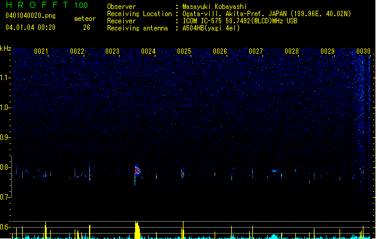376x239 pixels.
Task: Click the 0.6 kHz axis label
Action: pyautogui.click(x=5, y=227)
